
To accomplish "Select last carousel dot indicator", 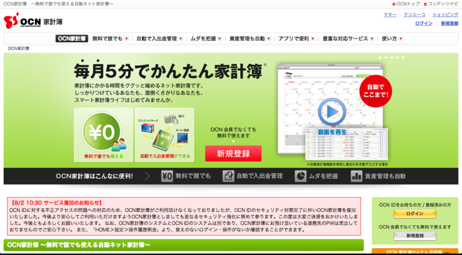I will pyautogui.click(x=403, y=58).
